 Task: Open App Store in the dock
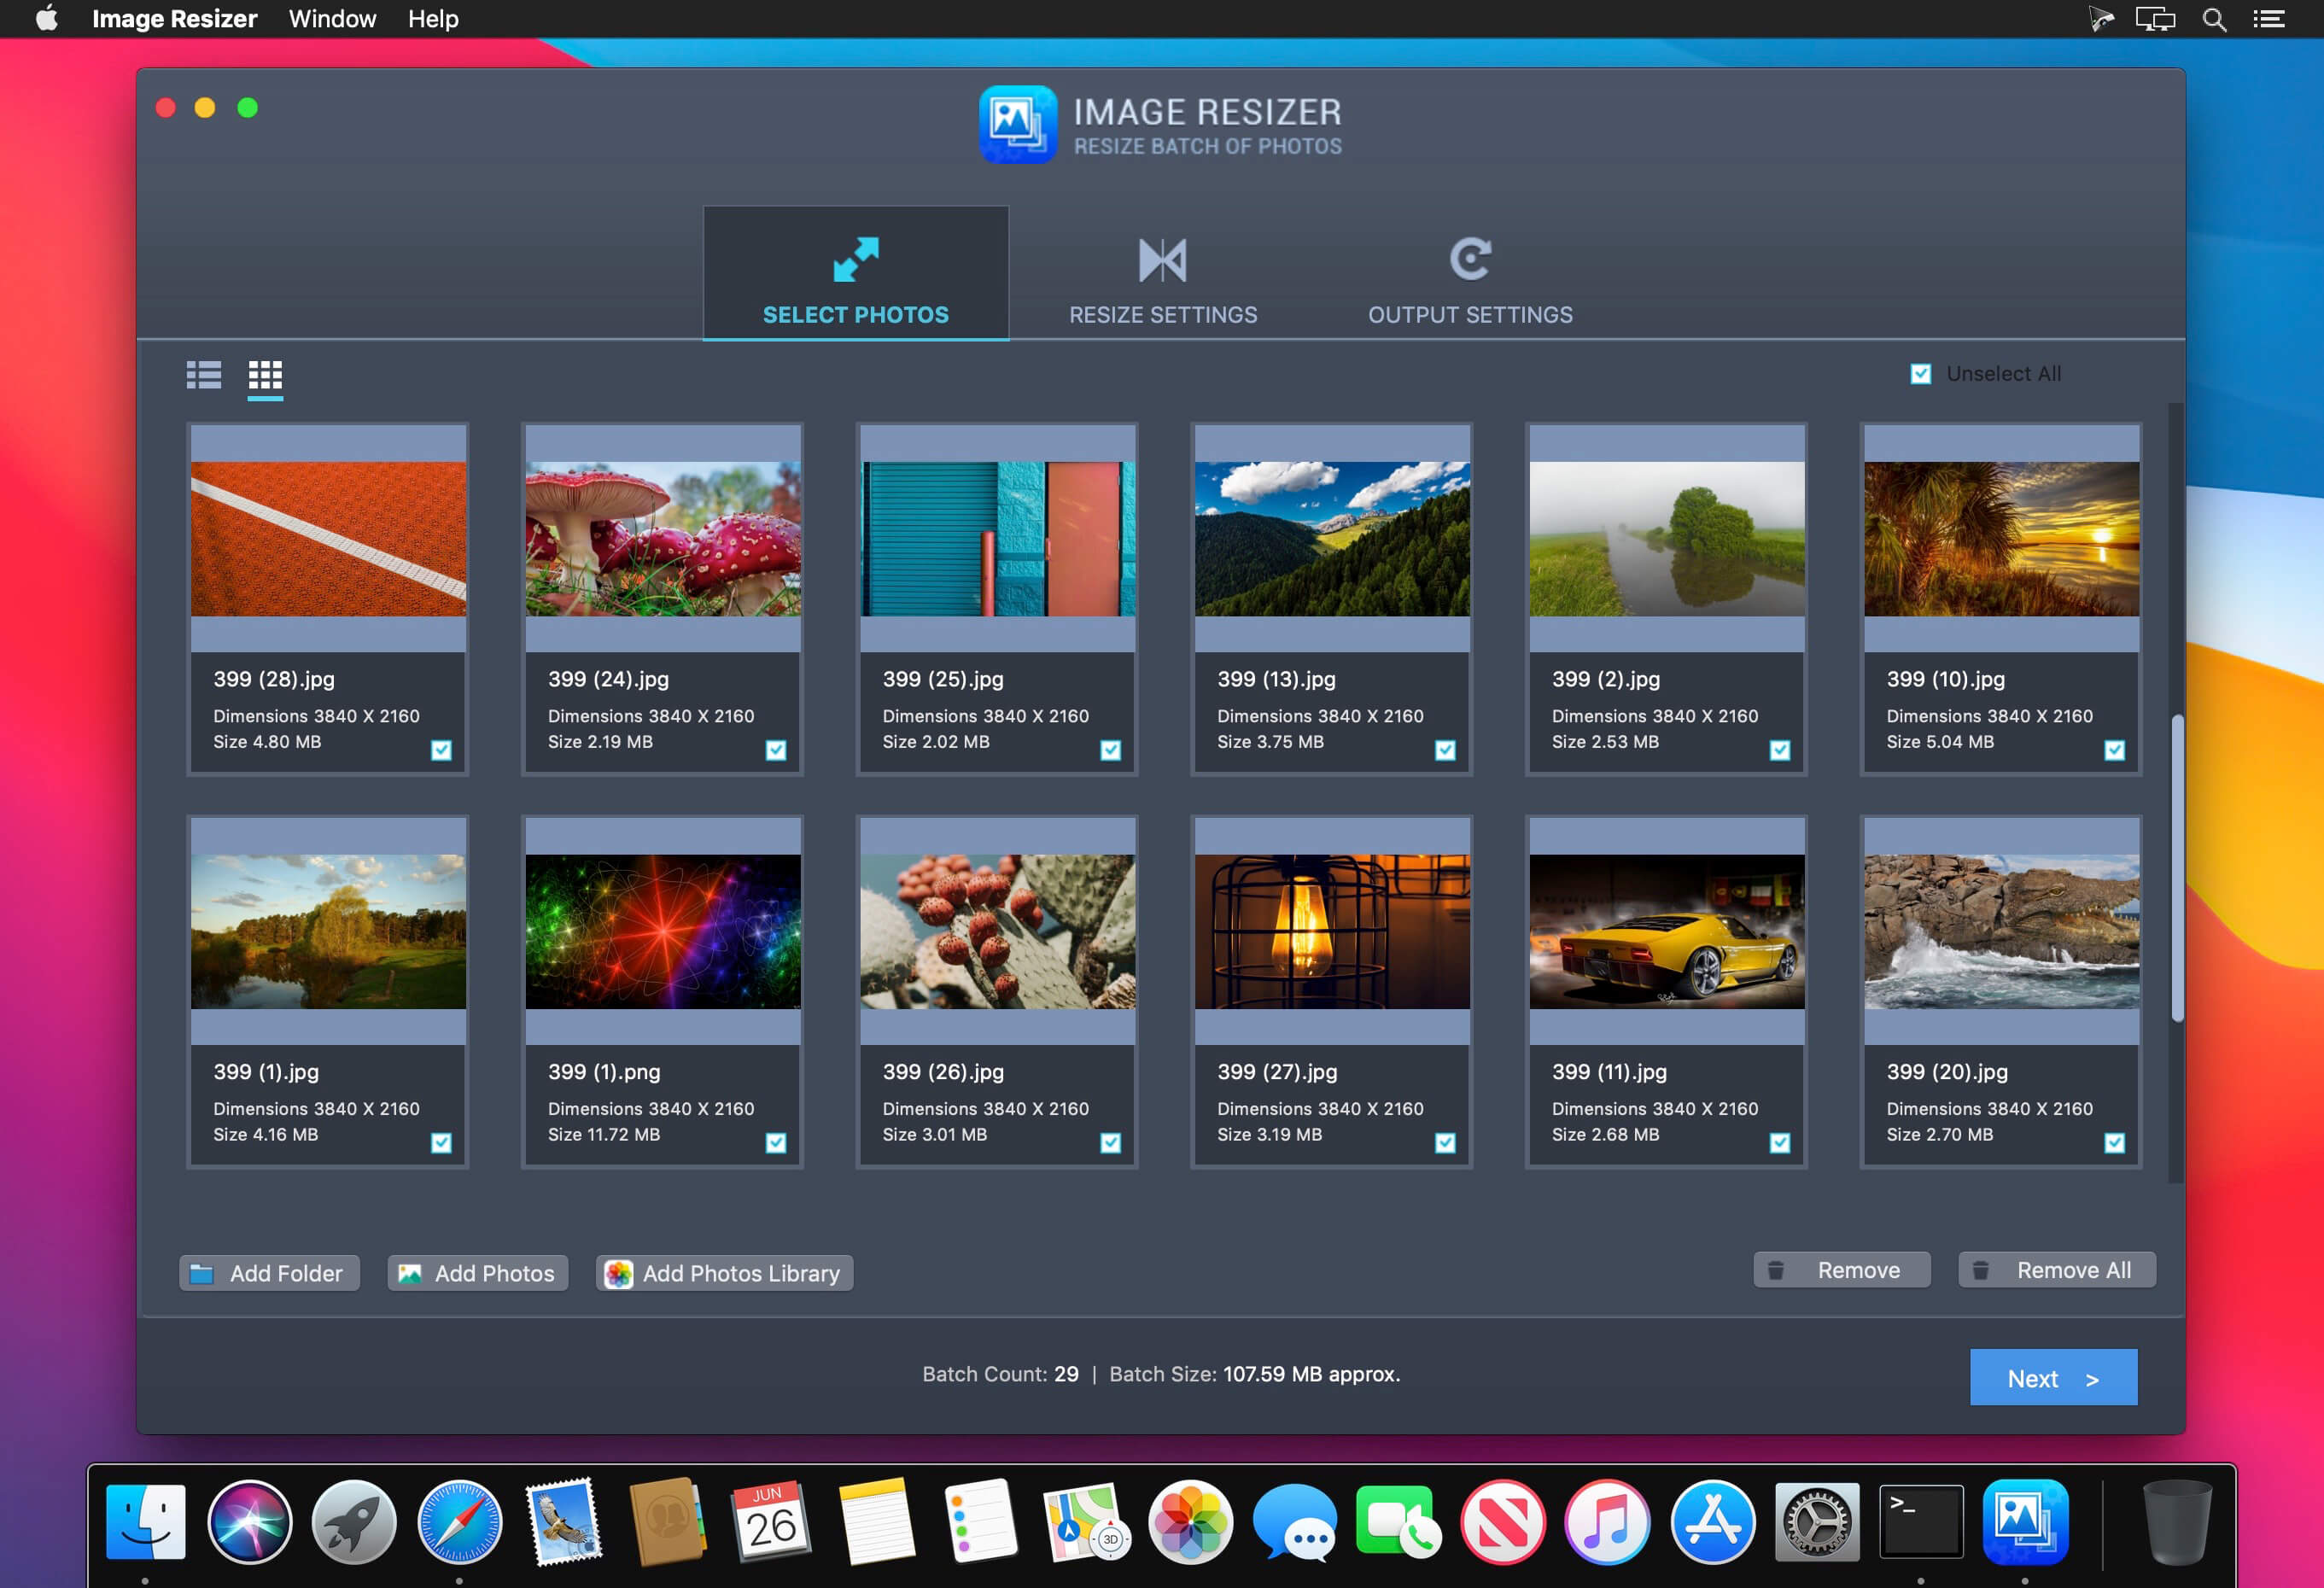1713,1522
